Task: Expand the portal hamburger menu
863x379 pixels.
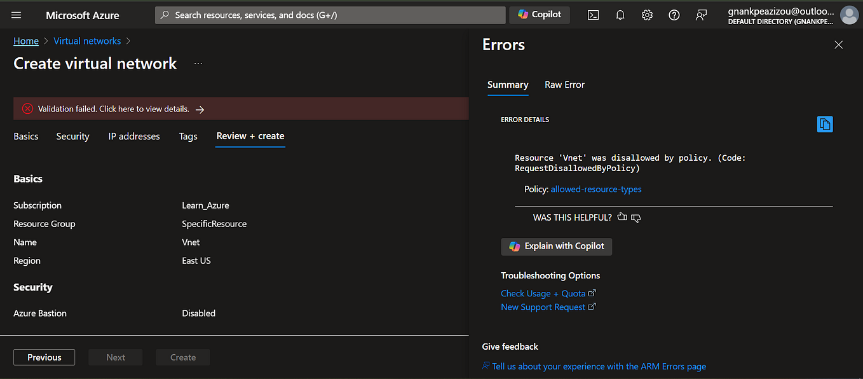Action: coord(16,15)
